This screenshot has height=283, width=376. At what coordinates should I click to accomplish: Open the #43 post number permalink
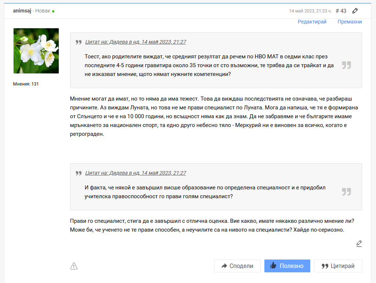pos(341,11)
